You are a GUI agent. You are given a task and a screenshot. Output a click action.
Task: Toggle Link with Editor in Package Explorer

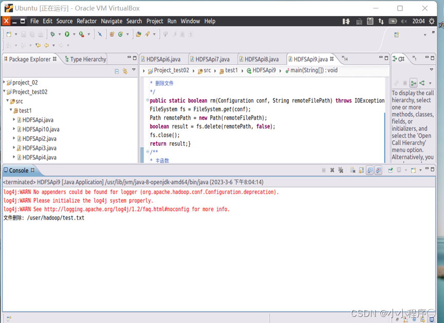coord(125,71)
